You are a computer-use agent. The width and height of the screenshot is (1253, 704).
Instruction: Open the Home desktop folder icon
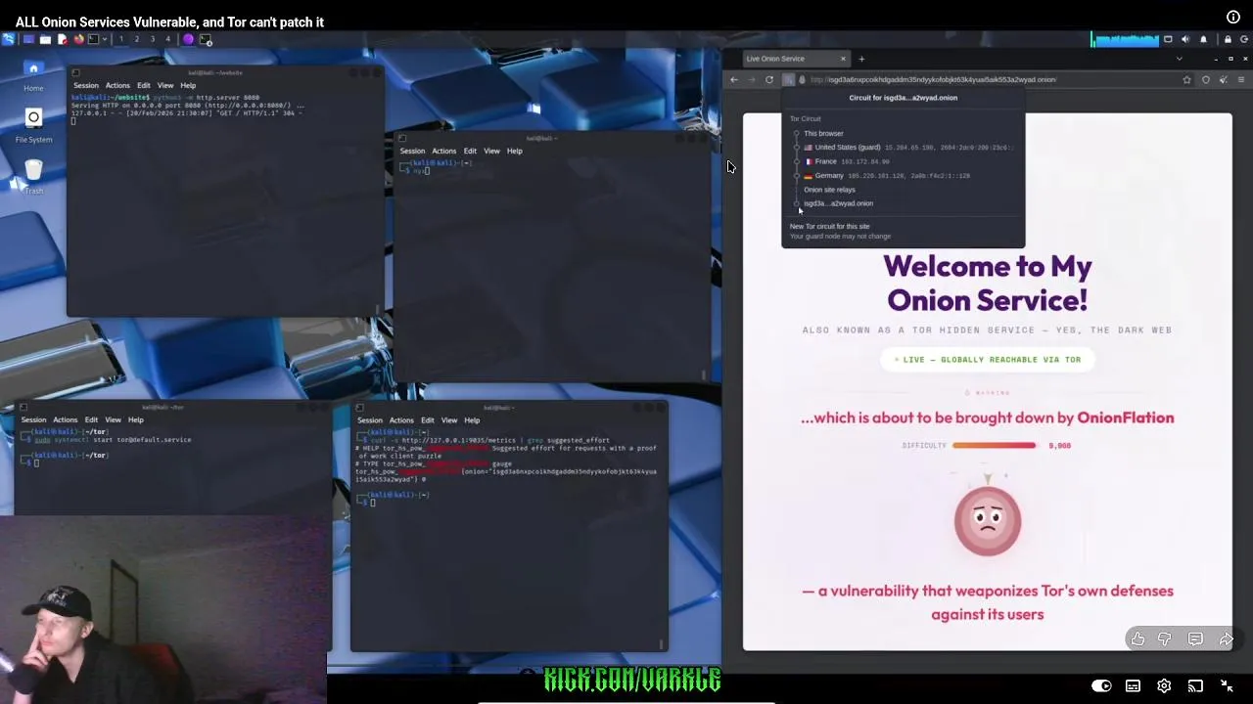coord(33,75)
